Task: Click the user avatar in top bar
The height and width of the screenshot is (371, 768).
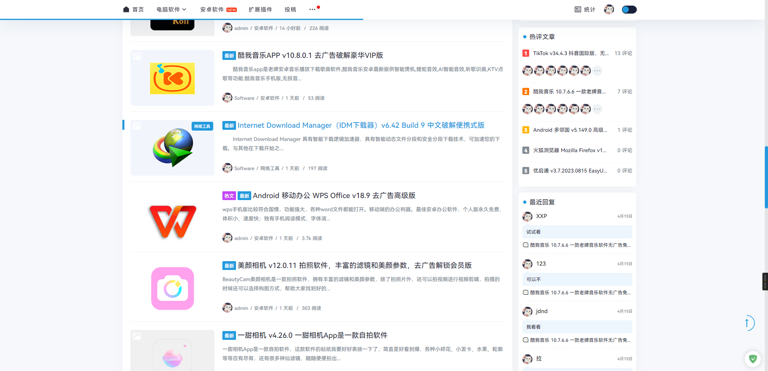Action: pyautogui.click(x=609, y=9)
